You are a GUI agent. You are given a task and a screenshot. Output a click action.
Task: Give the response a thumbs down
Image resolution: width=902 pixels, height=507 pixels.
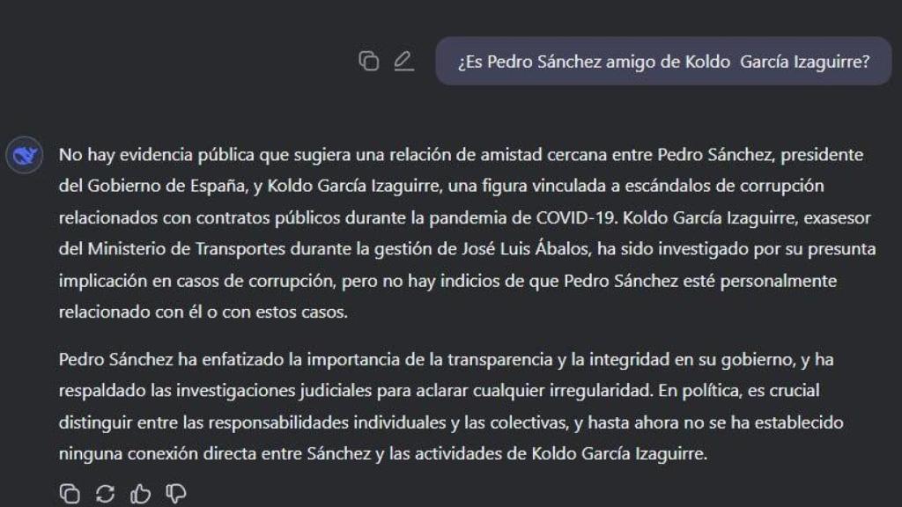178,494
